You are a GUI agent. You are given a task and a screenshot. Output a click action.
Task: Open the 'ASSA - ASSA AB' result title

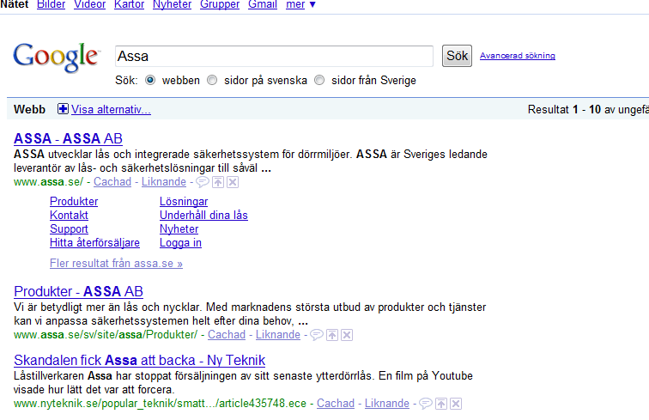point(69,138)
